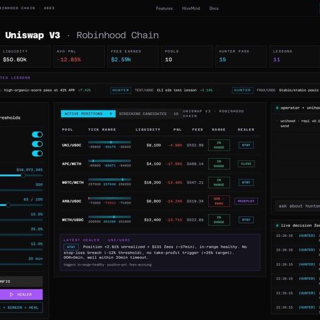Click the LIQUIDITY $50.60k stat card
Screen dimensions: 320x320
(x=25, y=56)
